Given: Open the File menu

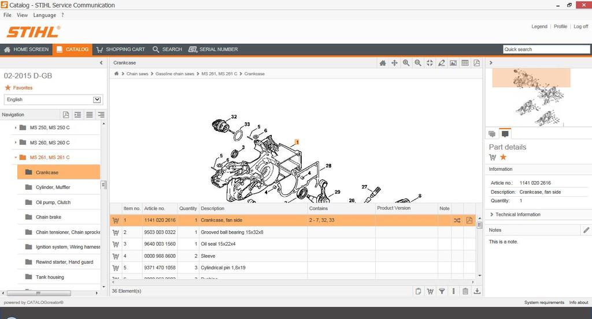Looking at the screenshot, I should coord(7,15).
